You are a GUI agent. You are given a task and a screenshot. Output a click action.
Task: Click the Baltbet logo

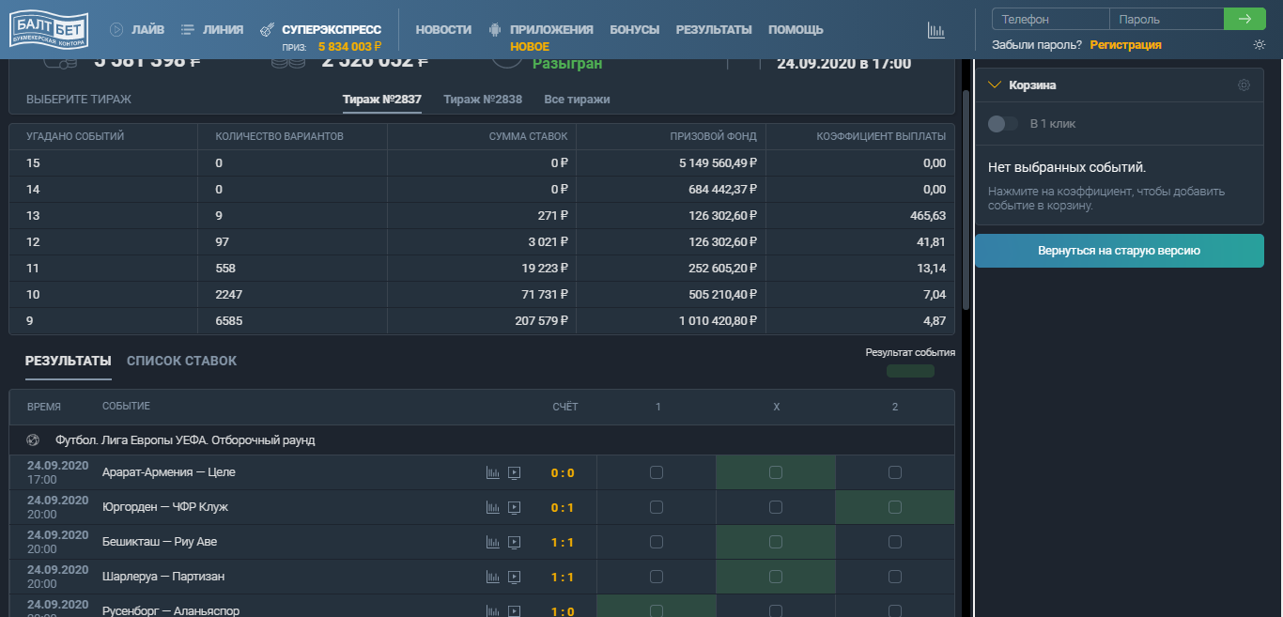[x=49, y=30]
